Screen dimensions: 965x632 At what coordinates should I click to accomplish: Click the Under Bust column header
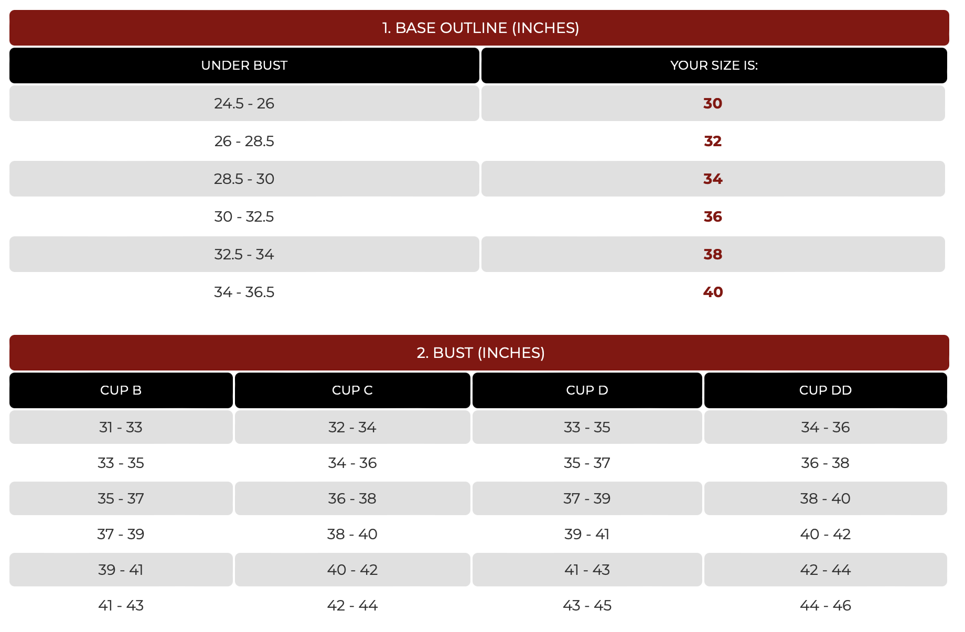244,66
